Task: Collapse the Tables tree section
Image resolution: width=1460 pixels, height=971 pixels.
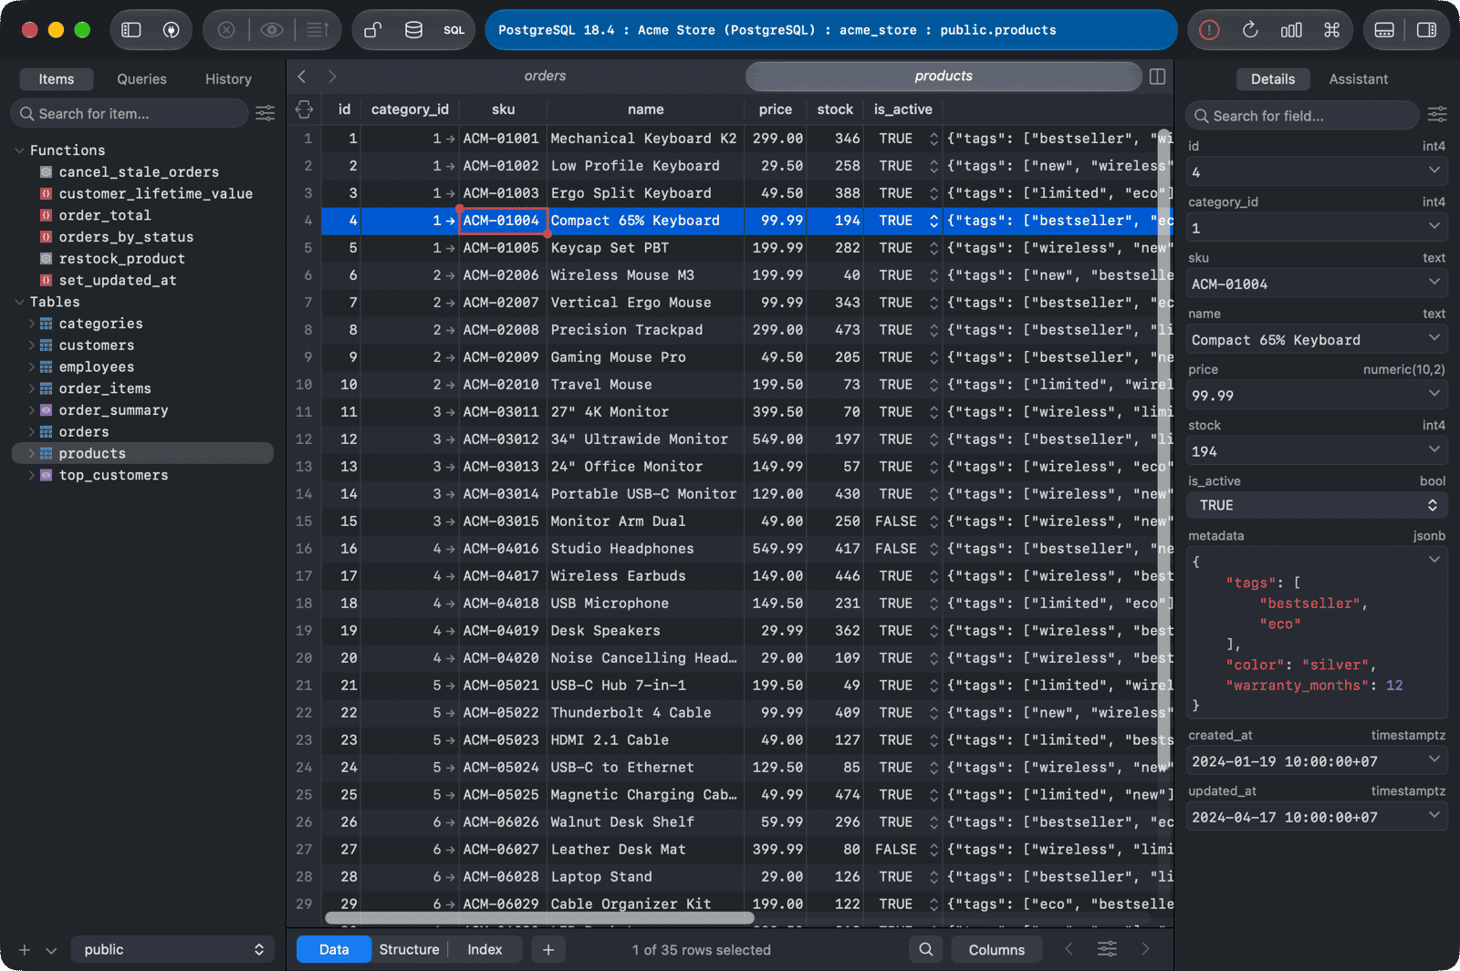Action: coord(19,302)
